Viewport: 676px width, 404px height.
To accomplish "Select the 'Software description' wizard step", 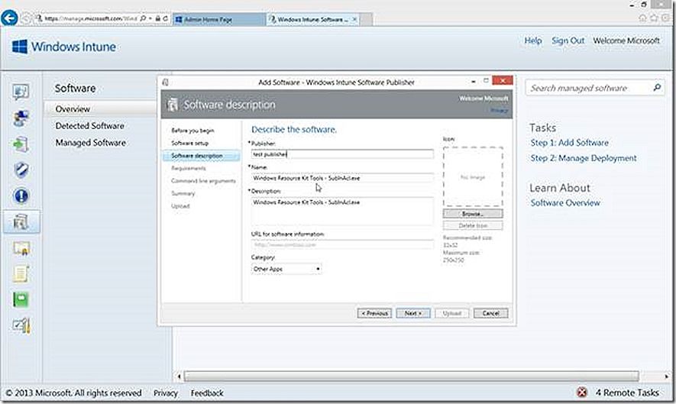I will pos(201,156).
